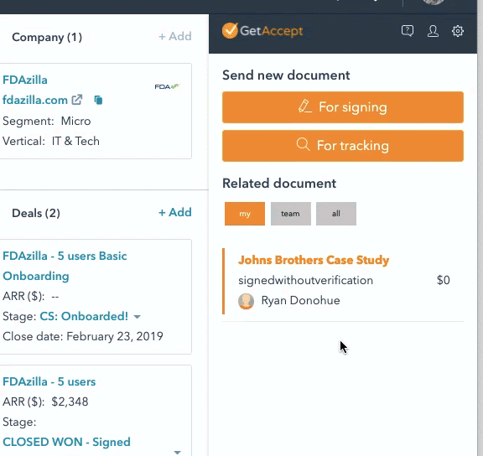The image size is (483, 456).
Task: Open the FDAzilla company record
Action: [25, 80]
